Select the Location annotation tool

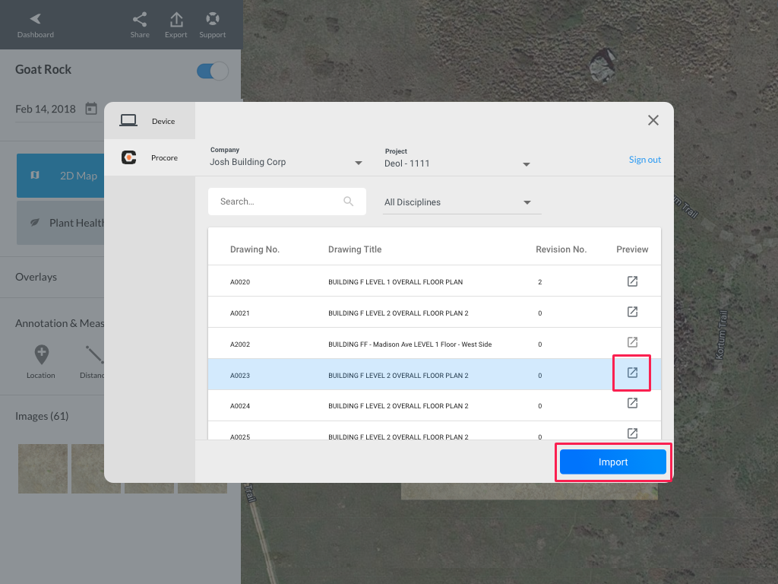pos(41,362)
